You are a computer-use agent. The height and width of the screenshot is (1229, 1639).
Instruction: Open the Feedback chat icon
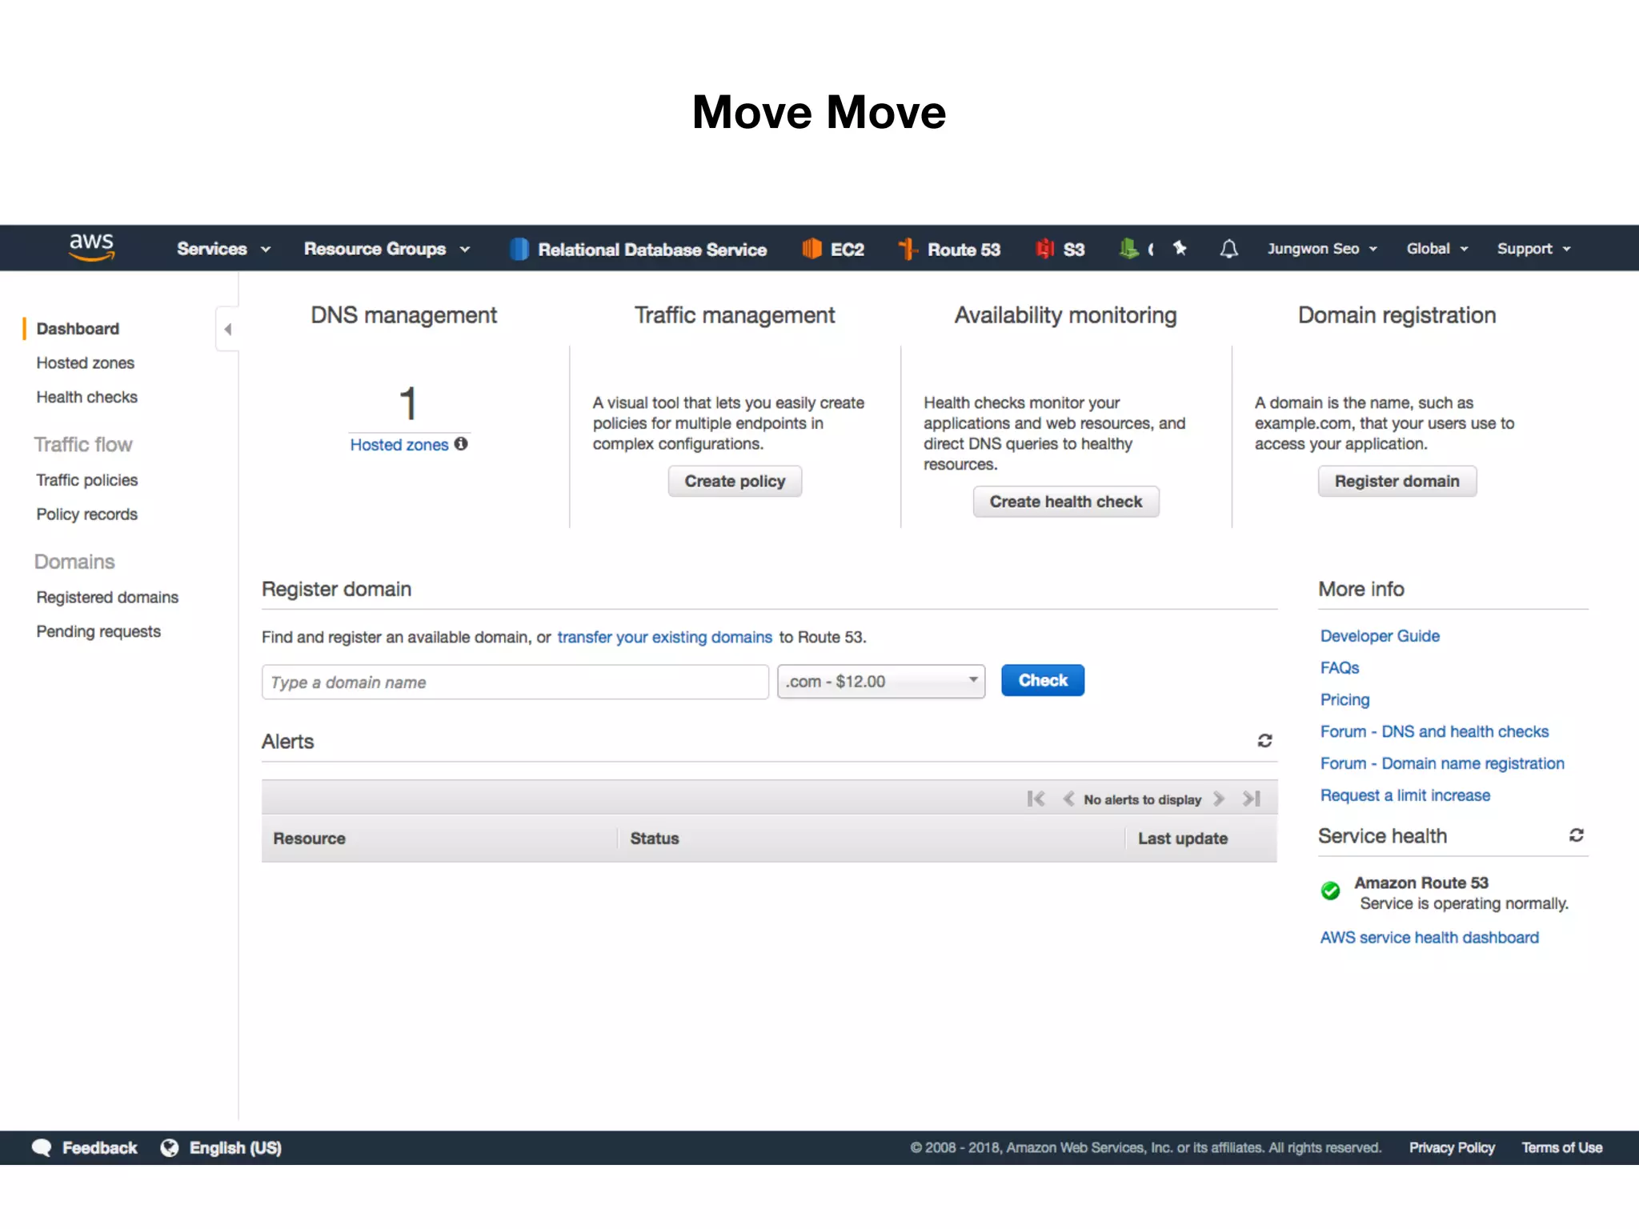point(42,1147)
